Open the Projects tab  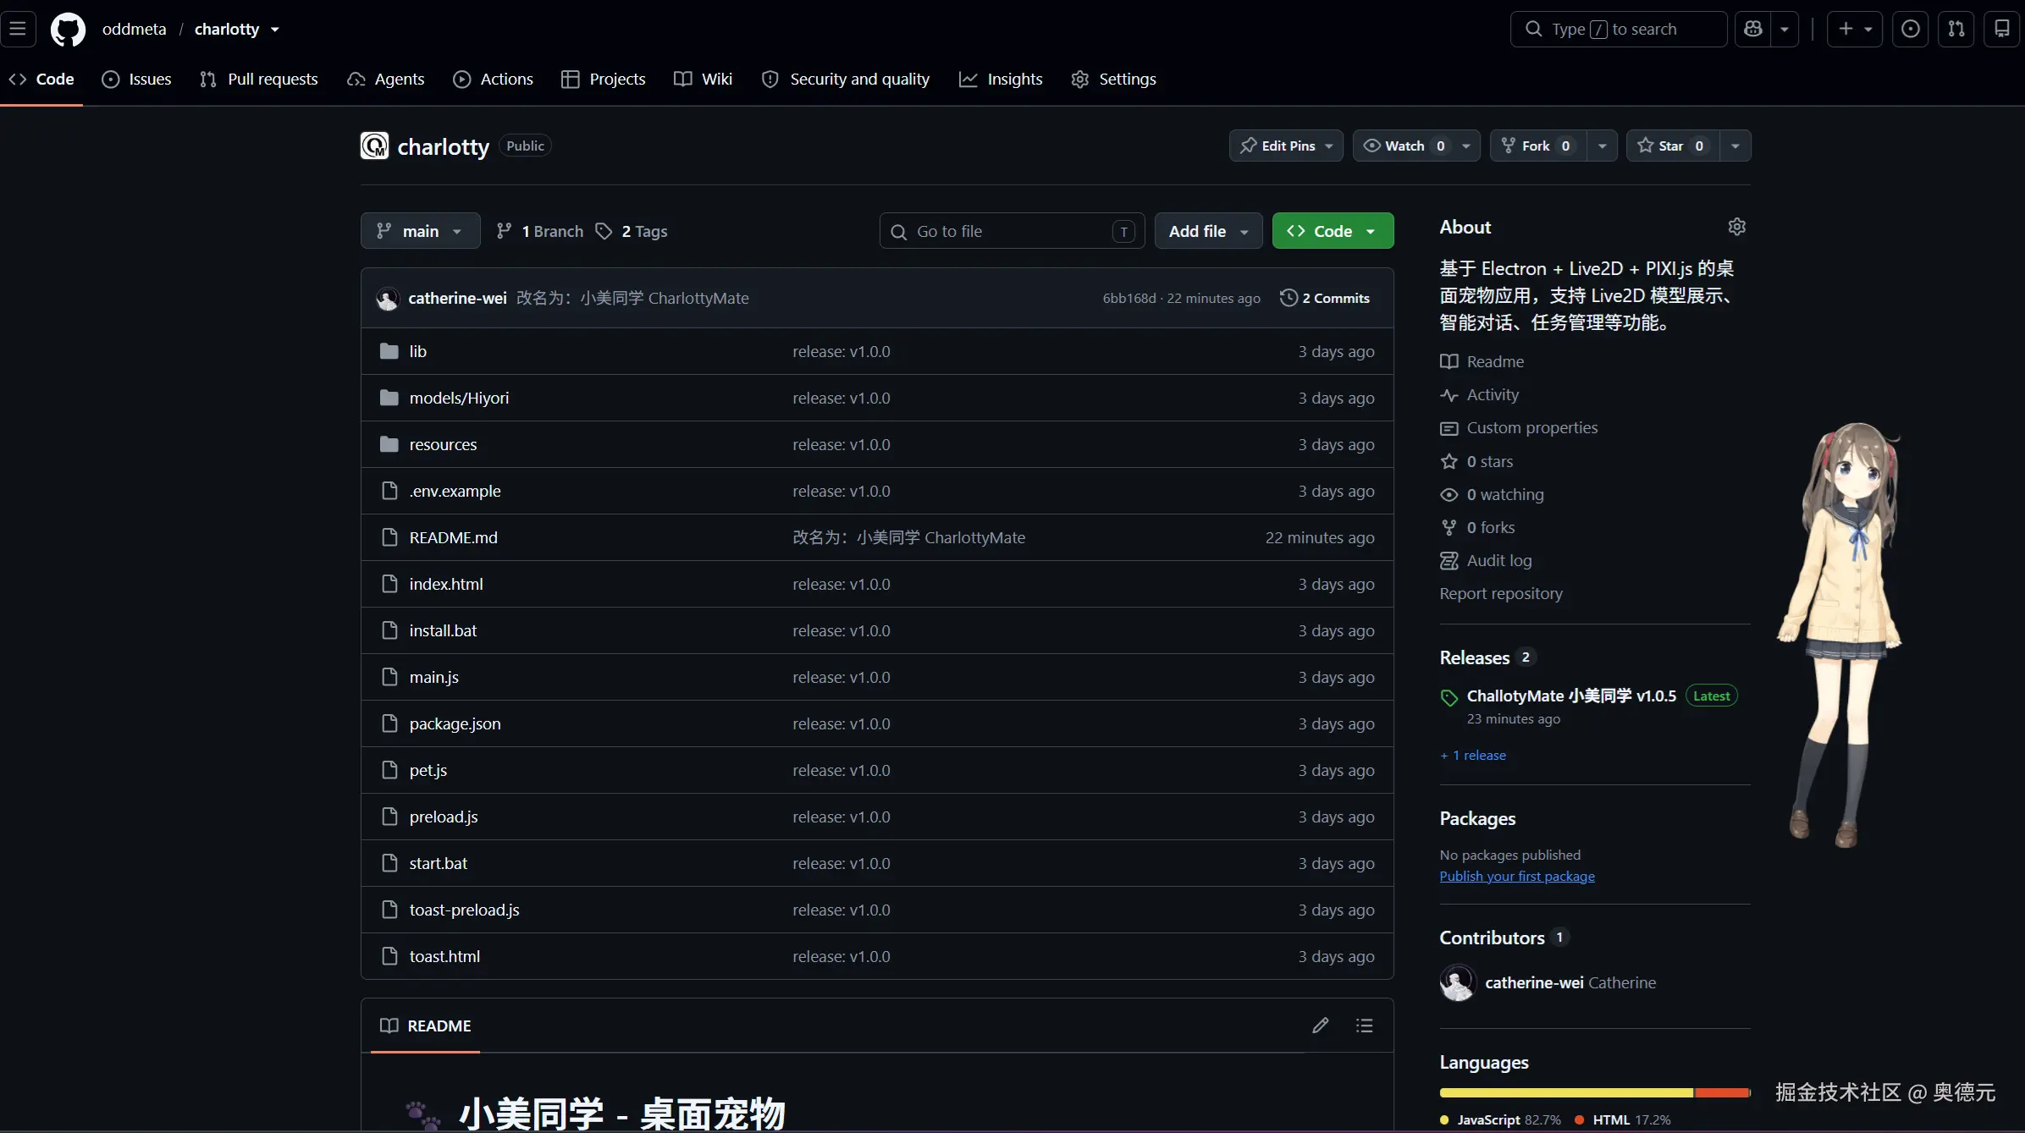pos(604,79)
